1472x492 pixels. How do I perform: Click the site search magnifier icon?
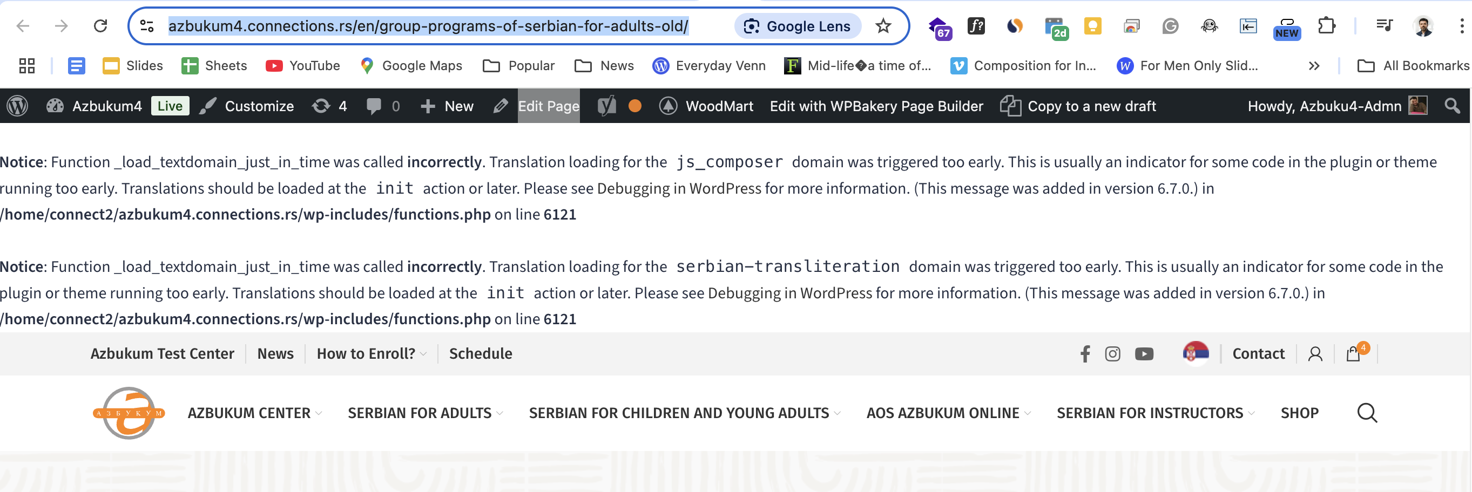[1367, 413]
